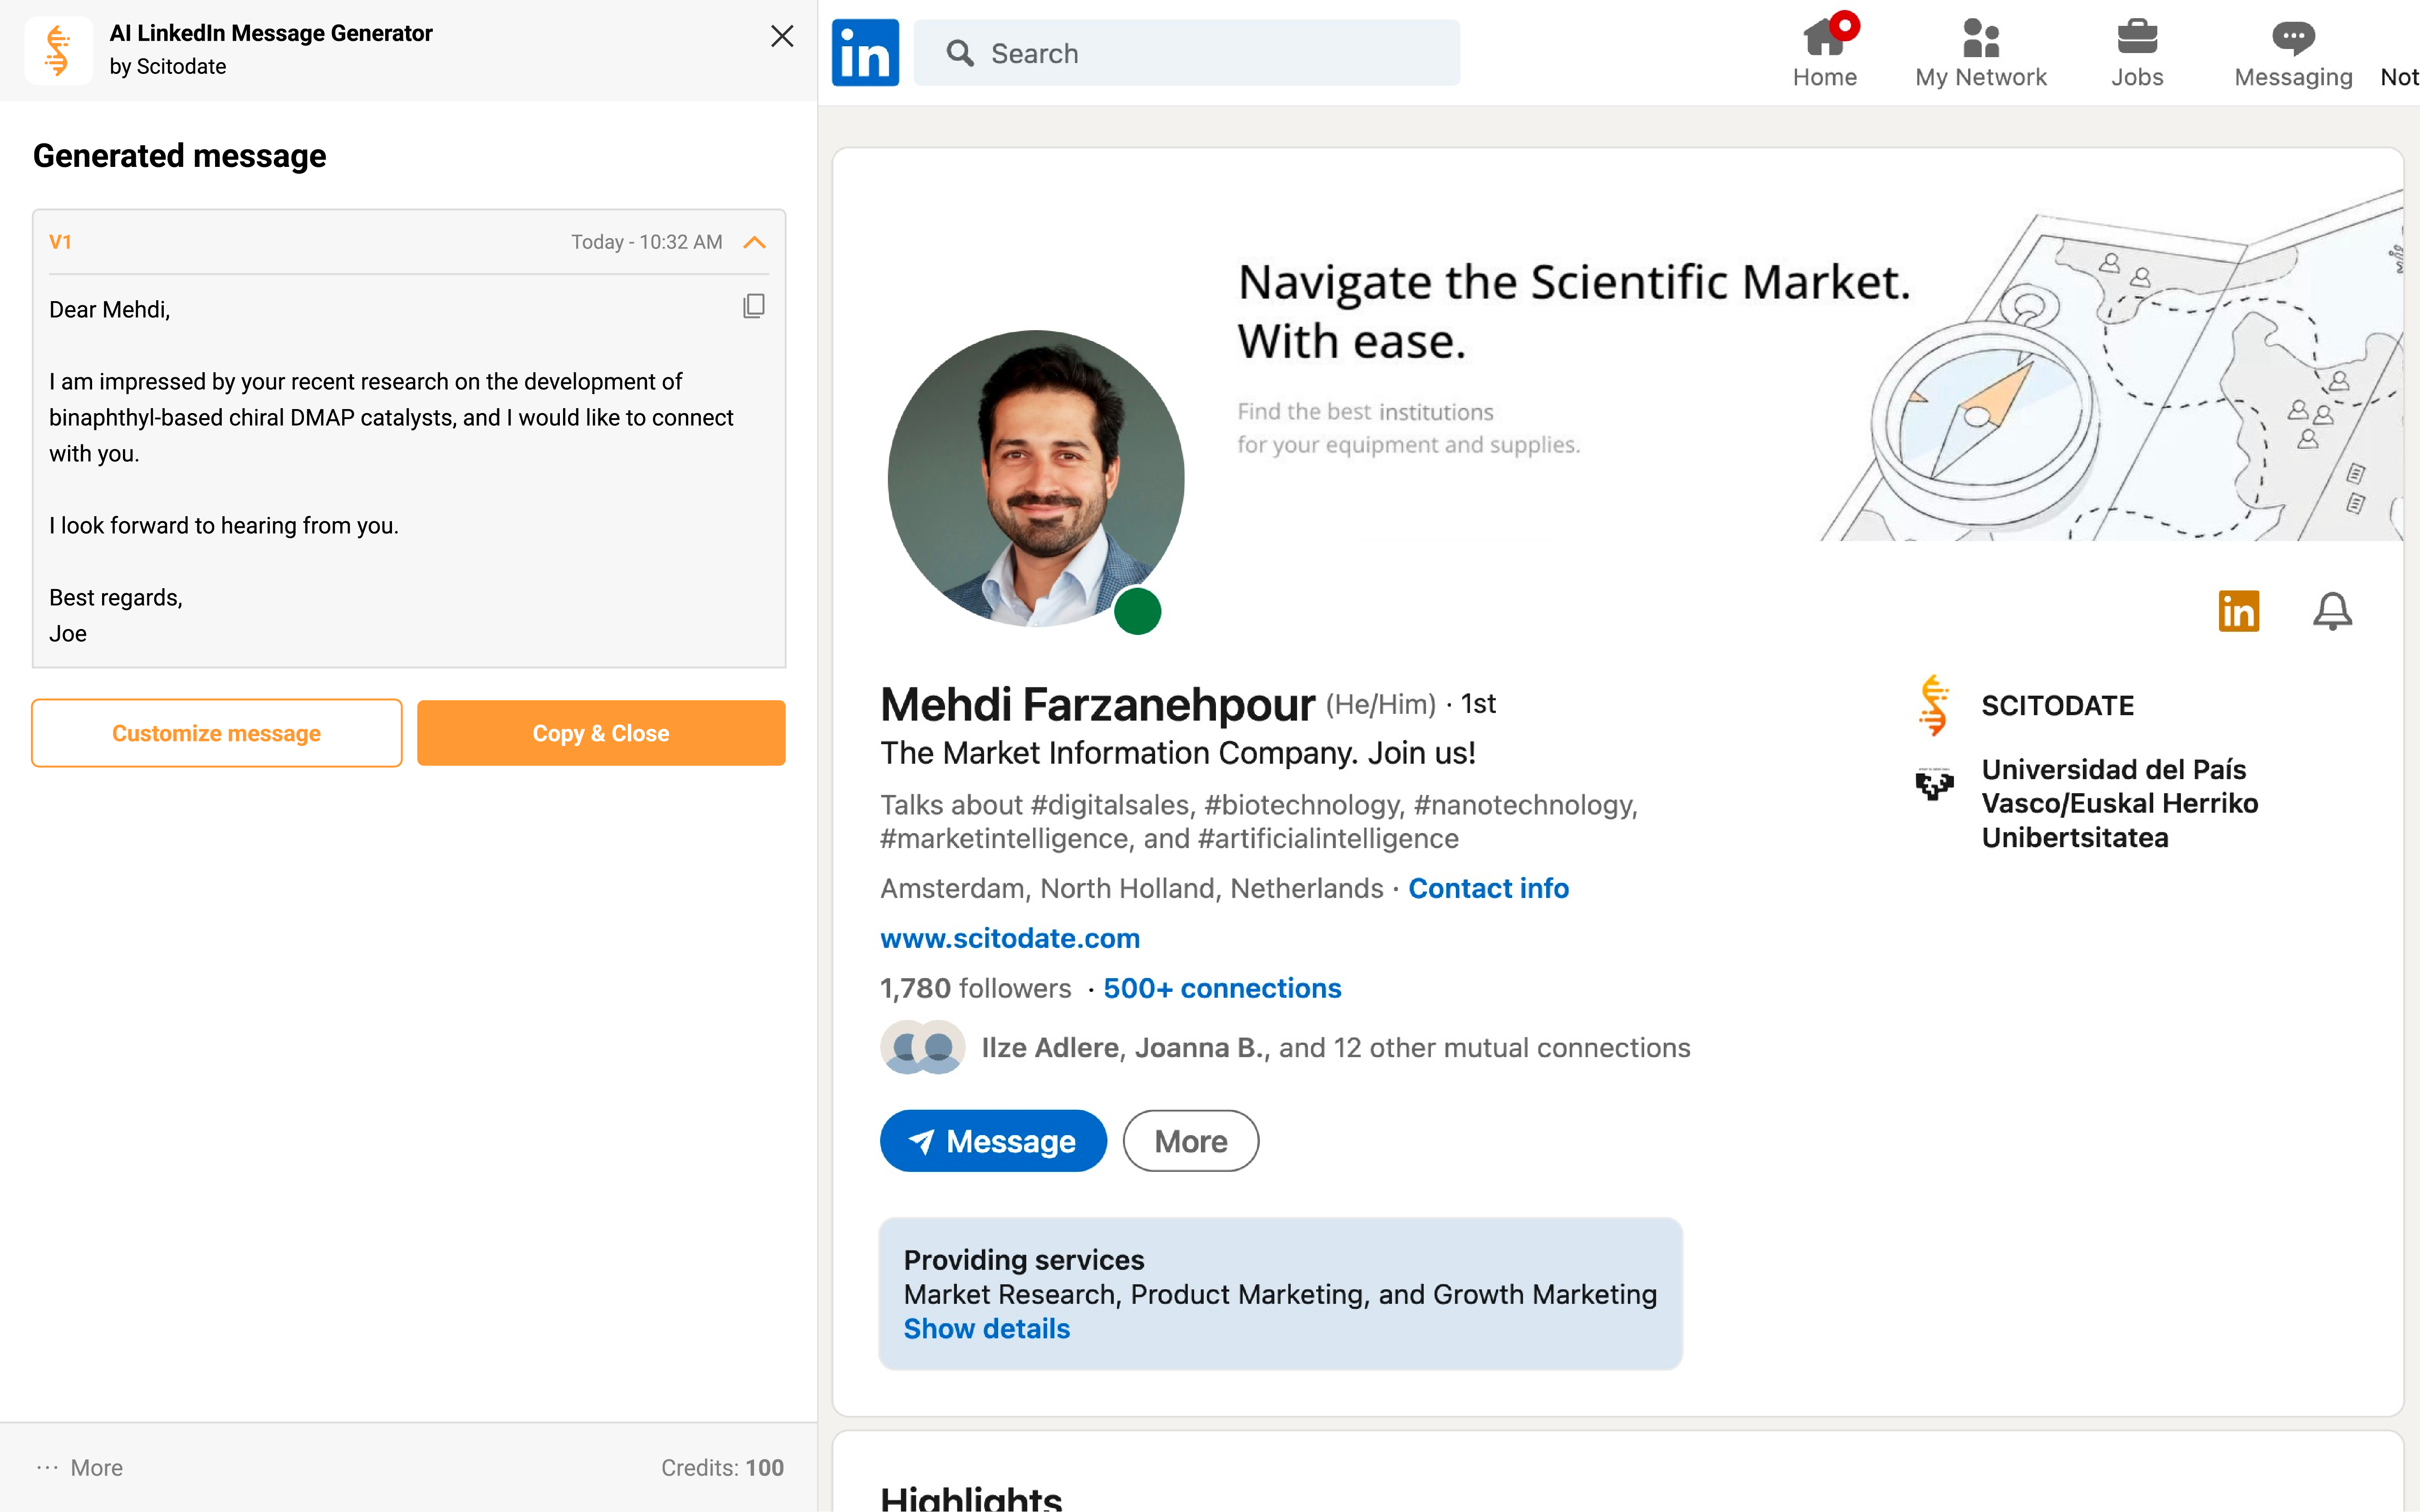Open Messaging in top bar
Viewport: 2420px width, 1512px height.
pyautogui.click(x=2292, y=53)
